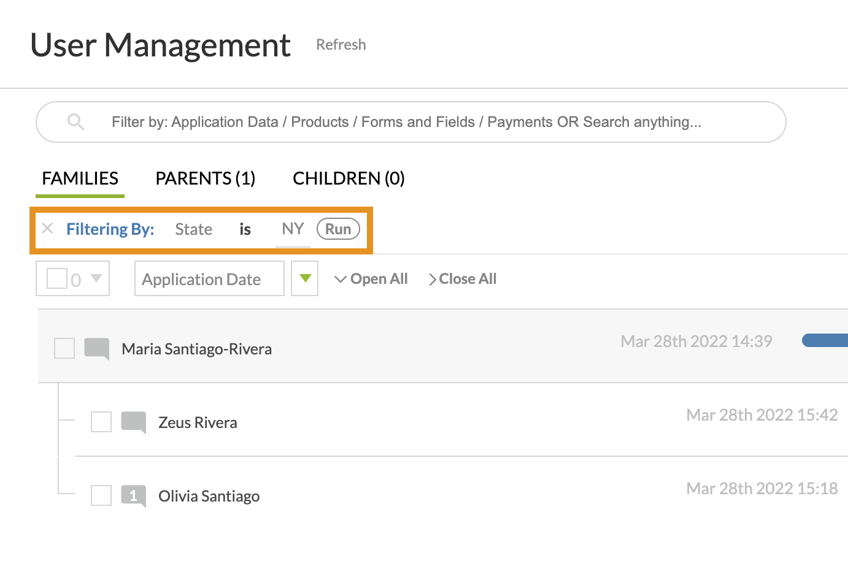The image size is (848, 569).
Task: Check the box next to Zeus Rivera
Action: pyautogui.click(x=101, y=422)
